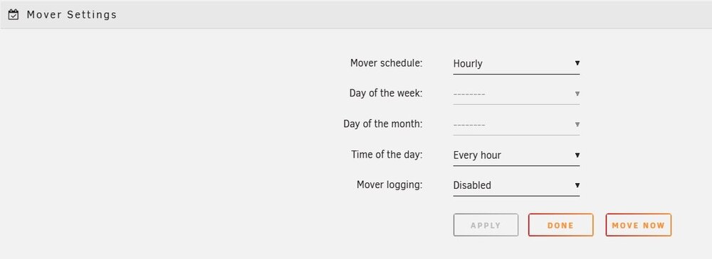Click the "Mover logging:" label
Viewport: 712px width, 259px height.
(x=389, y=184)
